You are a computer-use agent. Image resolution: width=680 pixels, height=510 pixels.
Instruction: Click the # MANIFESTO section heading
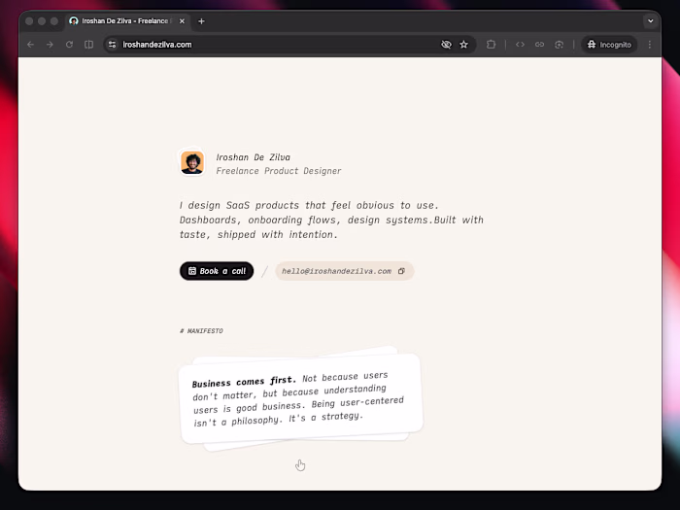pos(201,331)
